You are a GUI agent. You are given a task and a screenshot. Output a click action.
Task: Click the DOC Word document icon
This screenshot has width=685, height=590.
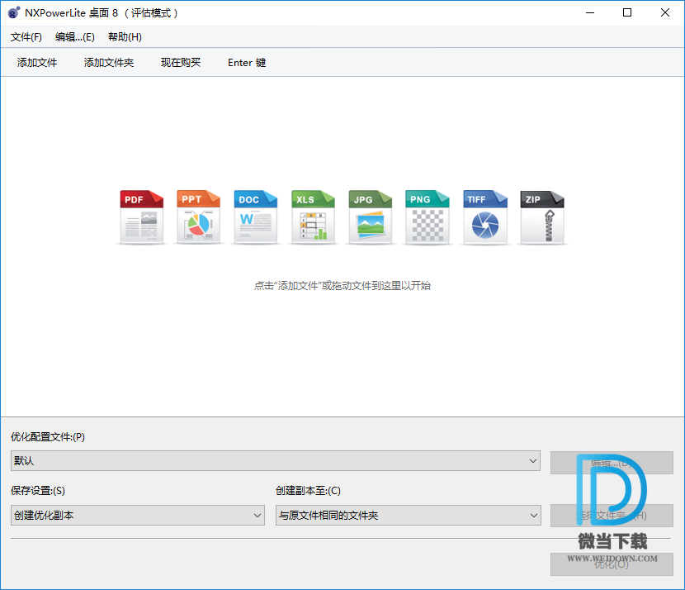(x=256, y=217)
